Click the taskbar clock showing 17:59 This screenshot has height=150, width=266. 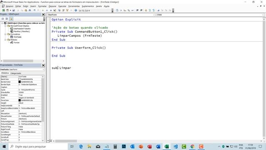click(x=250, y=146)
